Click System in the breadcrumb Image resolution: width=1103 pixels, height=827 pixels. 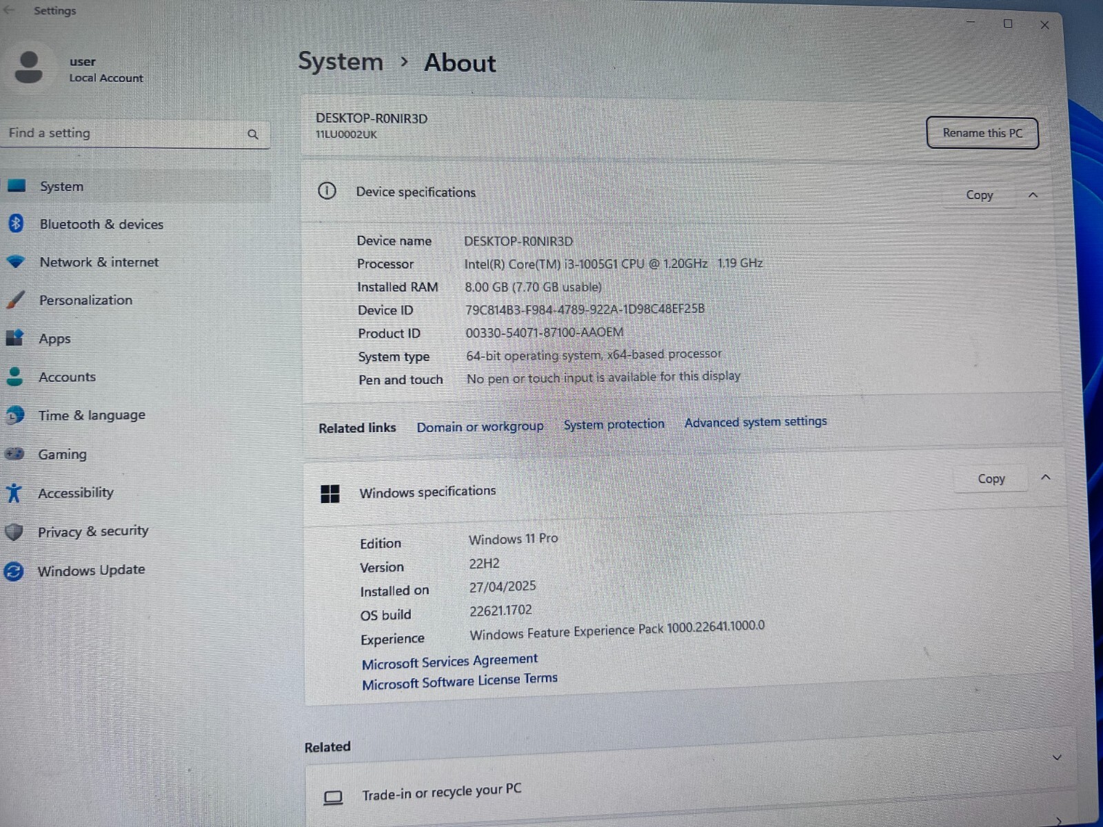340,61
